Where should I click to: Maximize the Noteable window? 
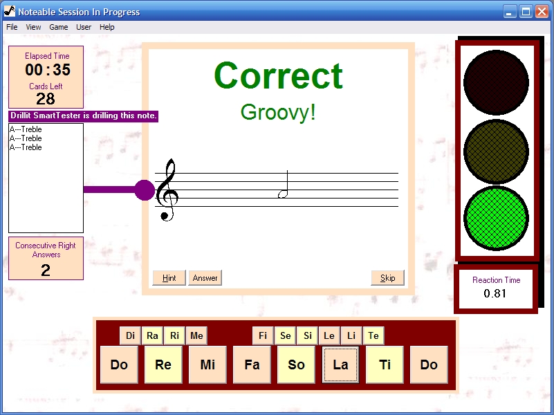coord(526,12)
